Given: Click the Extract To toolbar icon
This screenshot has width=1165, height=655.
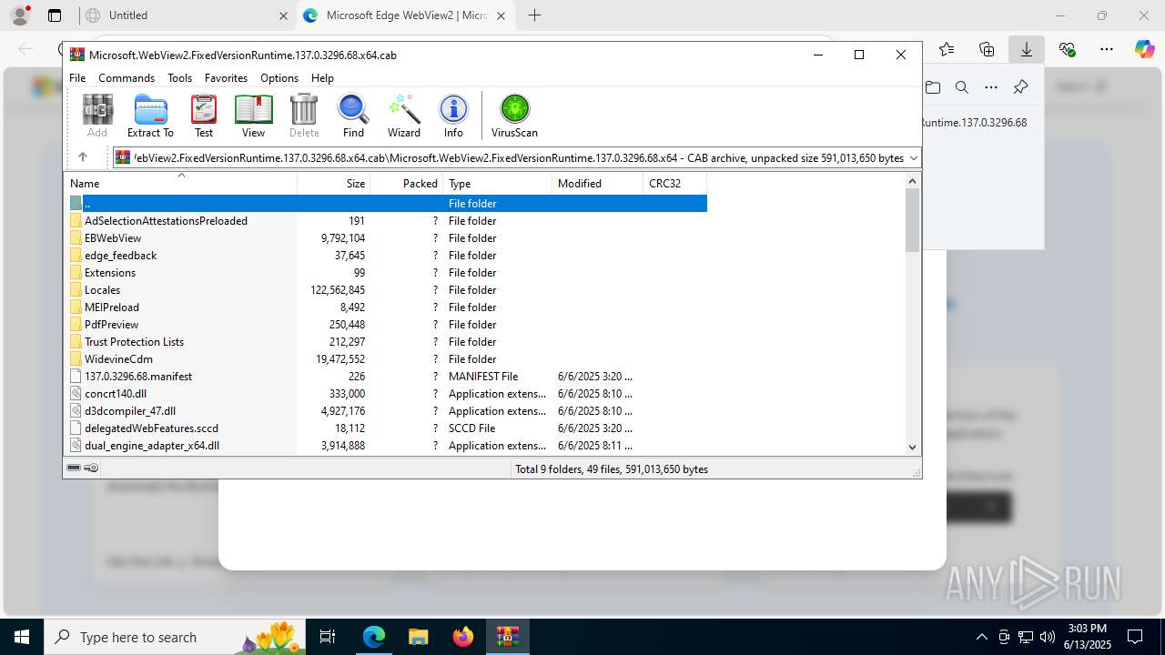Looking at the screenshot, I should 150,116.
